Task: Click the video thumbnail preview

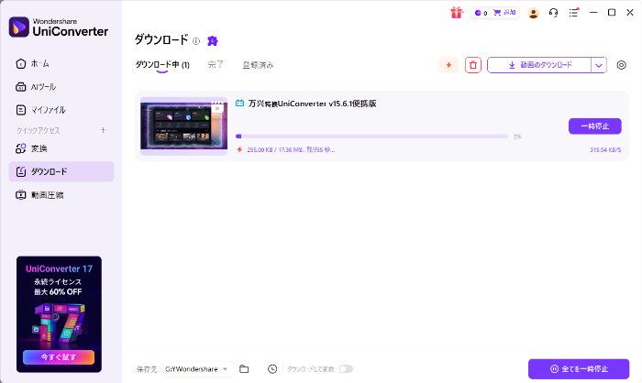Action: pyautogui.click(x=183, y=126)
